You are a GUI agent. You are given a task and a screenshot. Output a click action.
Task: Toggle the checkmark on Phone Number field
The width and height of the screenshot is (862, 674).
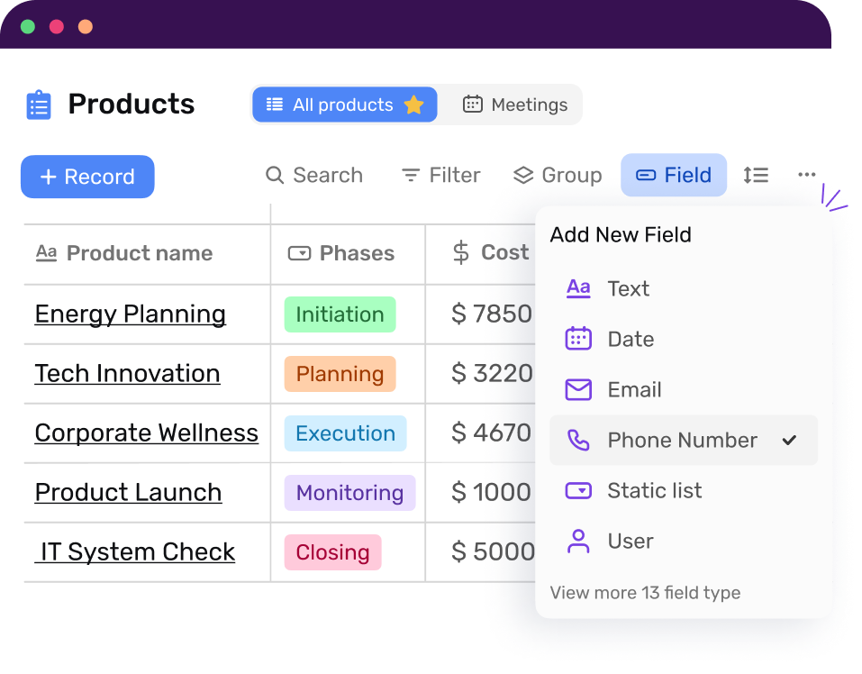(790, 441)
